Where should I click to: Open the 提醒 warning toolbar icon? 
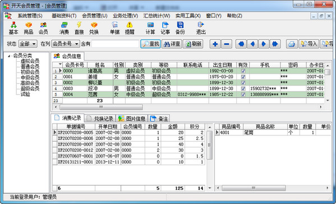tap(130, 28)
